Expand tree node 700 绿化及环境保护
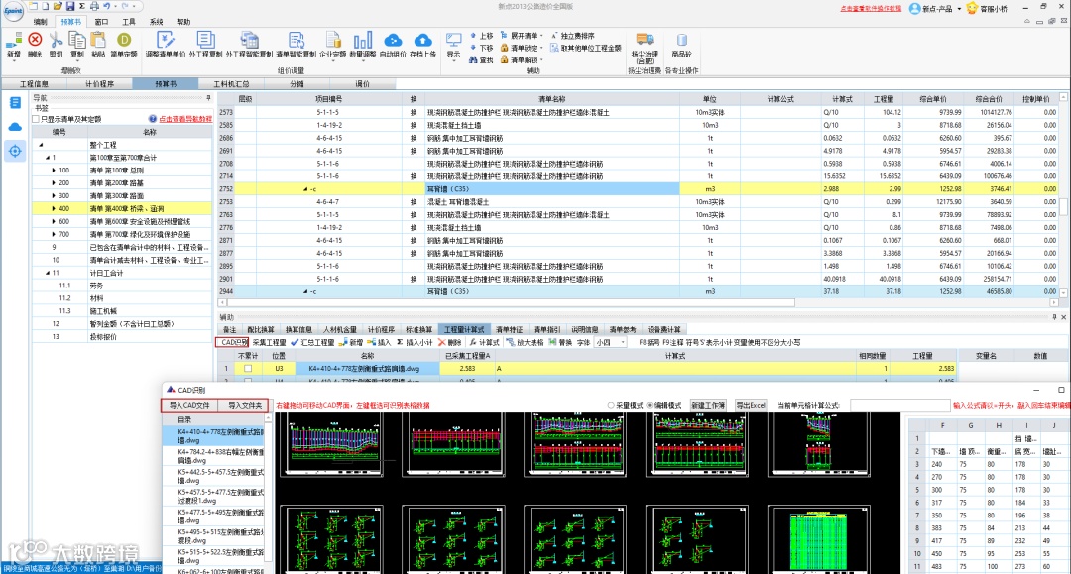Viewport: 1071px width, 574px height. coord(54,234)
